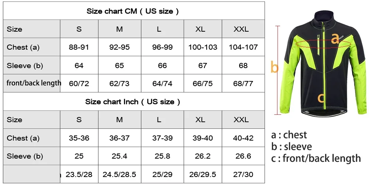Click the front/back length value 62/73

point(119,84)
